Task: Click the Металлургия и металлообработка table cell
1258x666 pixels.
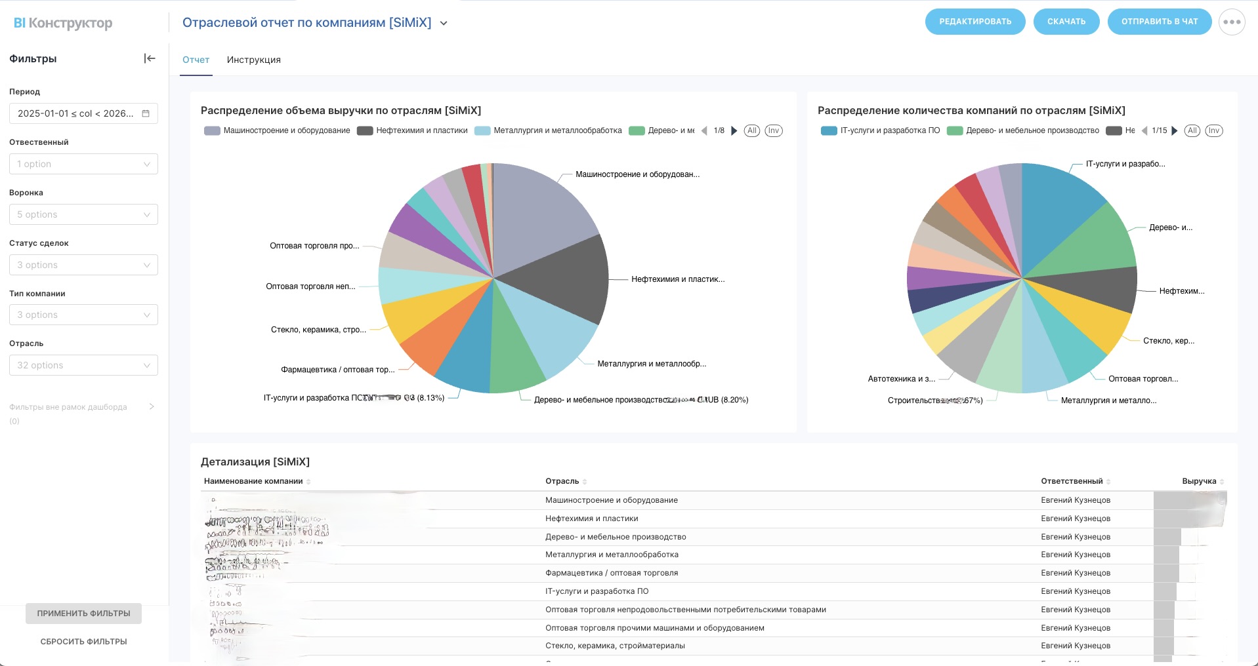Action: click(x=612, y=555)
